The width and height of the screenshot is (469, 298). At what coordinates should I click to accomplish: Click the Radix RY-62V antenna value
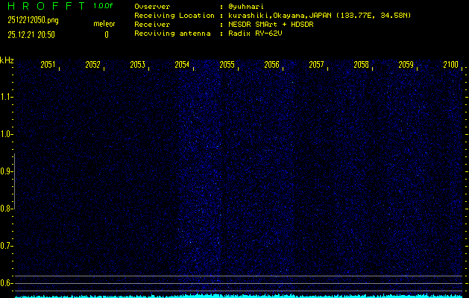pos(255,34)
